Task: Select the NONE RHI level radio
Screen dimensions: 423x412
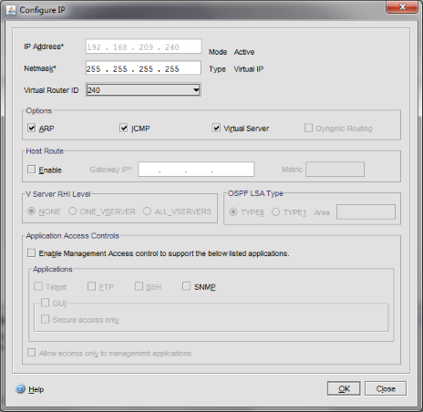Action: point(32,211)
